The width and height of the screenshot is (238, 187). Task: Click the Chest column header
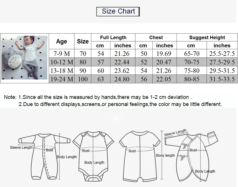pyautogui.click(x=156, y=37)
